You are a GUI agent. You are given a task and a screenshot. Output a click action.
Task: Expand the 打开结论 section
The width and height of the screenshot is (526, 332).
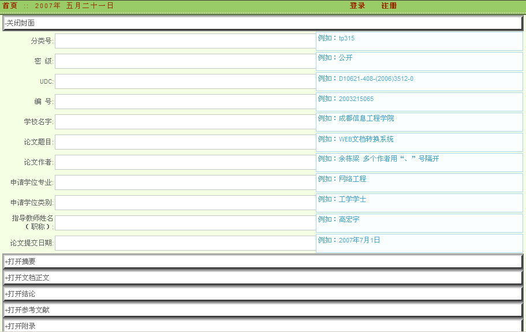coord(263,294)
